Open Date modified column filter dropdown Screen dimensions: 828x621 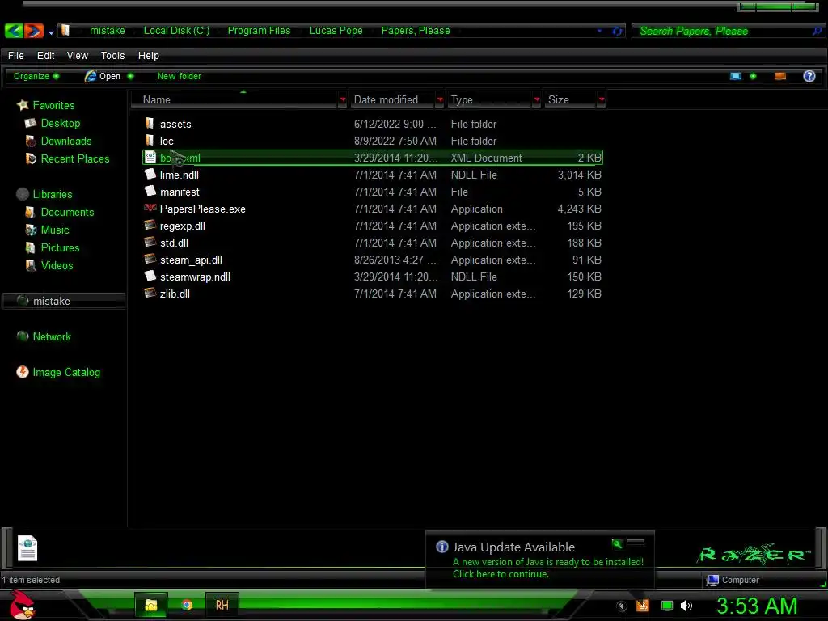coord(439,99)
